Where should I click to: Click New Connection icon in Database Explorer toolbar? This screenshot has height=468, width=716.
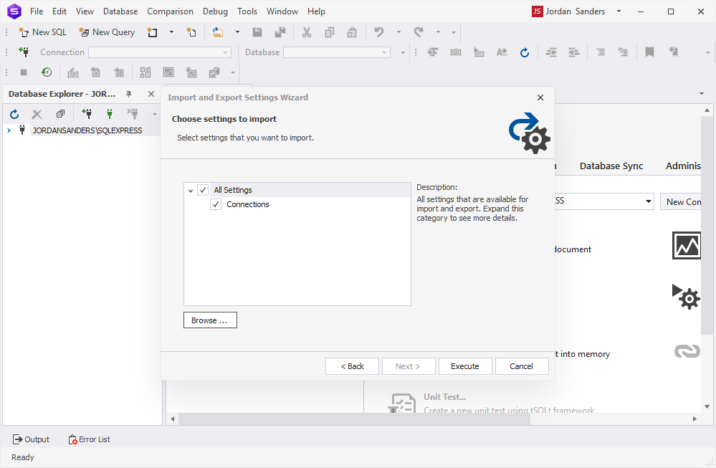tap(87, 114)
